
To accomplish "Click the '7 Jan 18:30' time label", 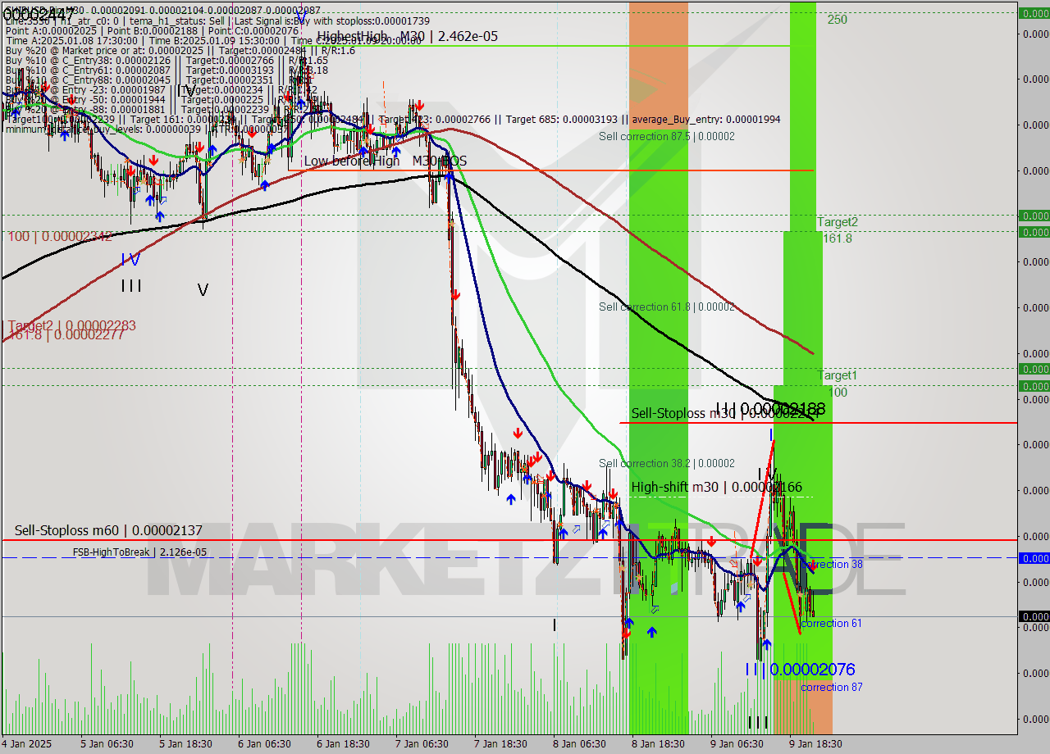I will coord(500,744).
